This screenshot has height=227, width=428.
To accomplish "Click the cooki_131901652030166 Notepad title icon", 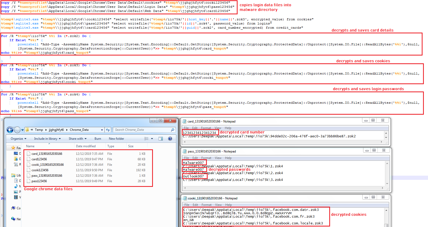I will [x=185, y=198].
